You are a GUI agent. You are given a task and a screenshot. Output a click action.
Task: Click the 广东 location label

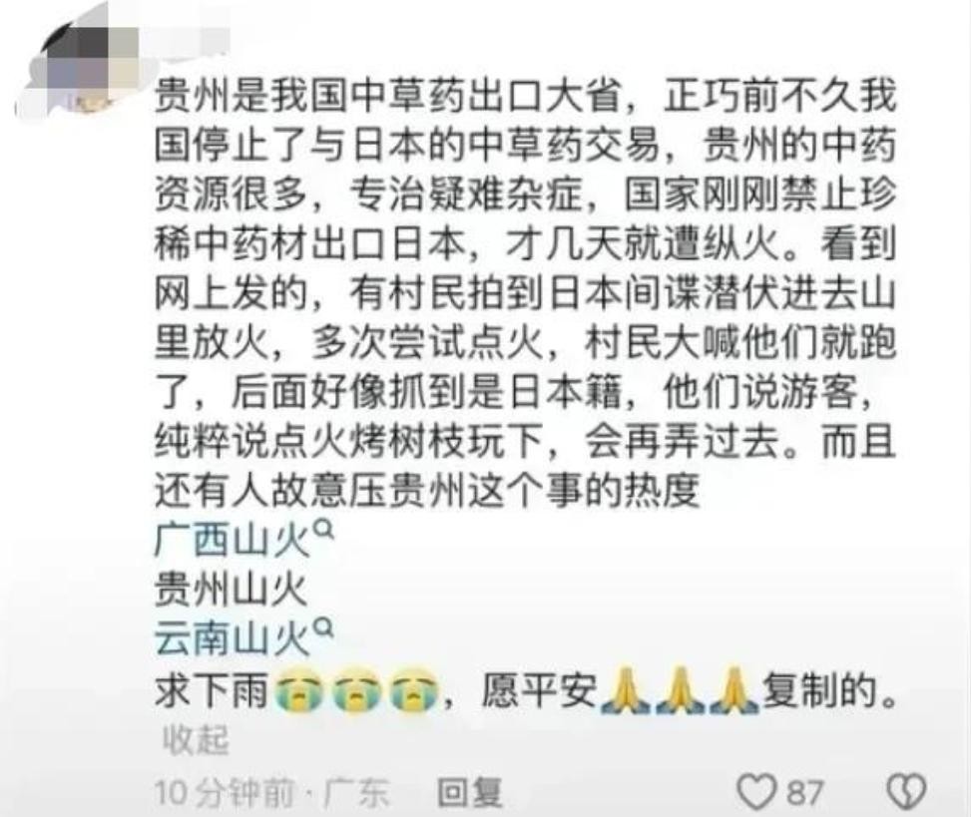click(355, 793)
